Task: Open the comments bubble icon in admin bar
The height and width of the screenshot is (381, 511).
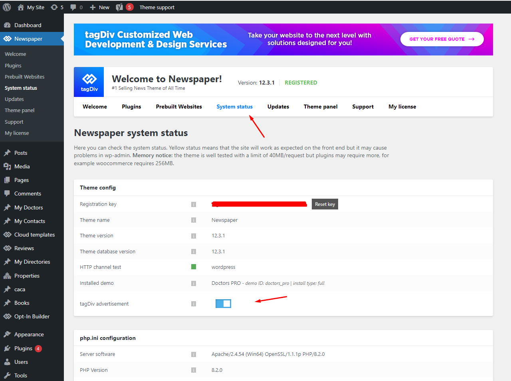Action: pyautogui.click(x=73, y=7)
